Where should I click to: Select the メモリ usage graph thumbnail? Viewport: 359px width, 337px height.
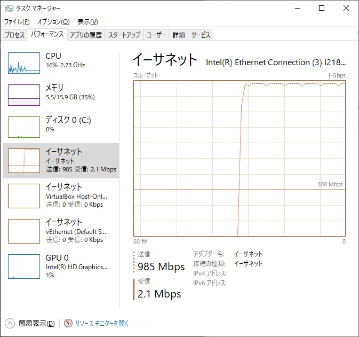24,95
